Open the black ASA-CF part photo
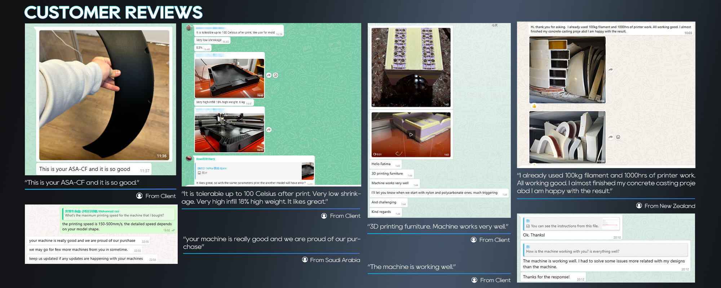This screenshot has width=721, height=288. point(104,95)
